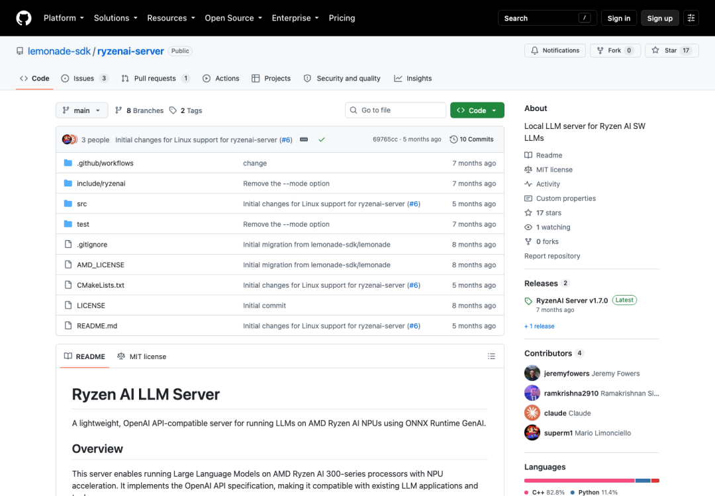715x496 pixels.
Task: Click the CMakeLists.txt file icon
Action: coord(68,284)
